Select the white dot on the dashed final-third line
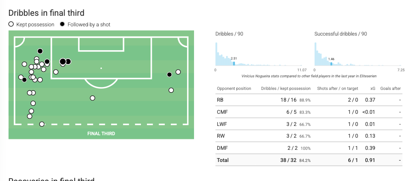 [x=41, y=124]
